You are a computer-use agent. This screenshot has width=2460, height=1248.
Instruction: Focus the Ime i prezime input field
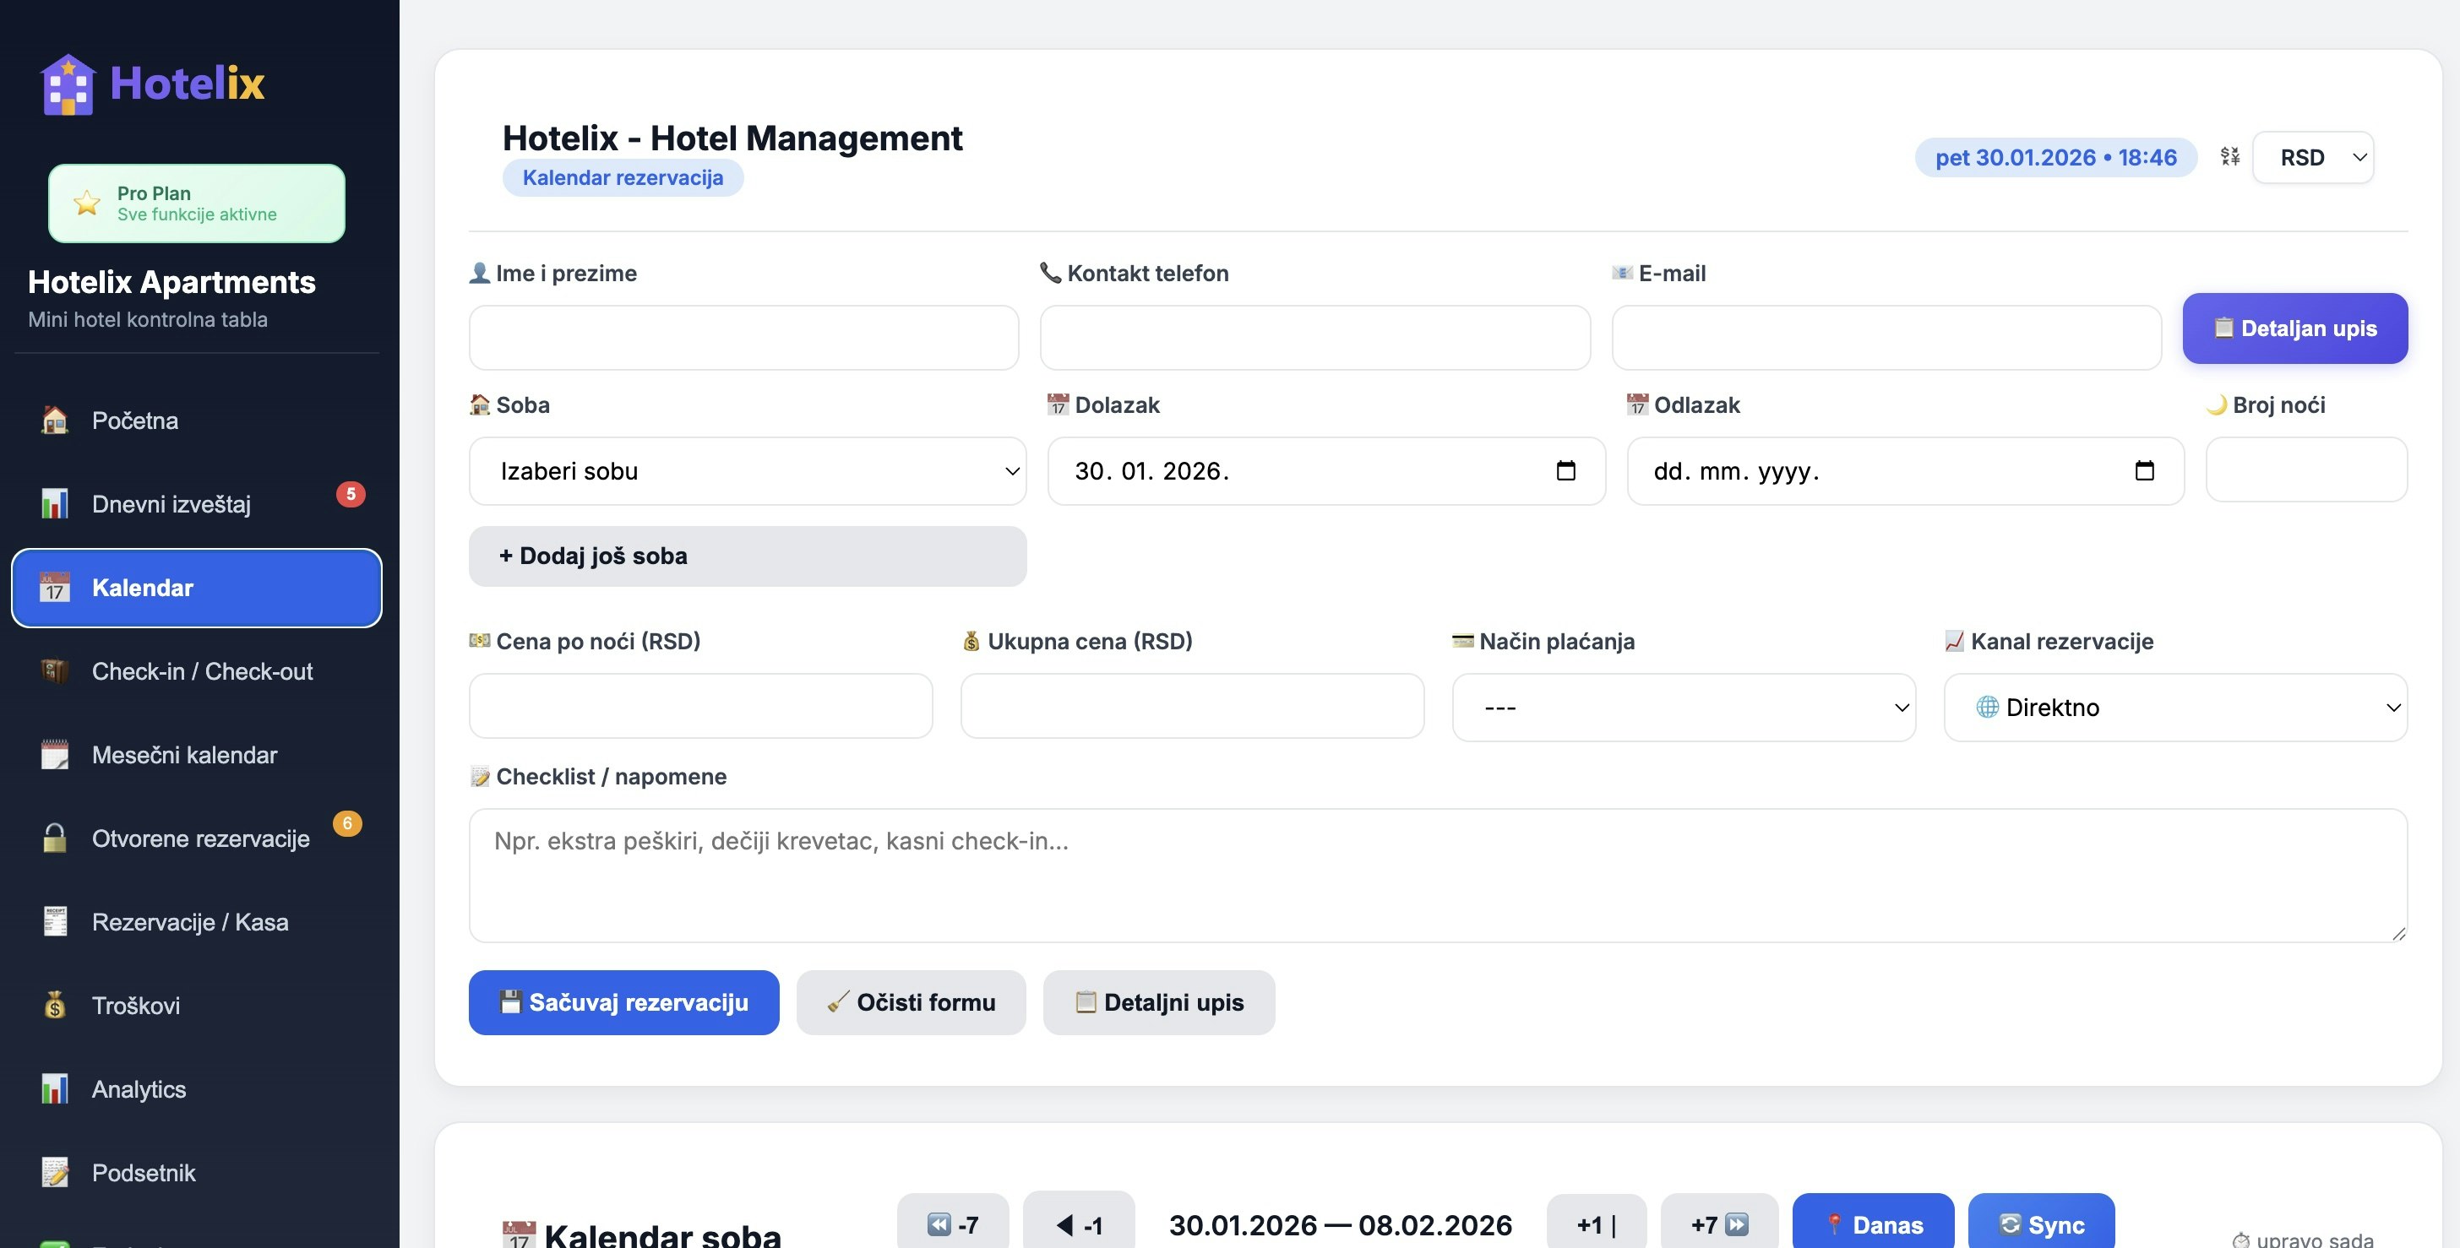743,338
